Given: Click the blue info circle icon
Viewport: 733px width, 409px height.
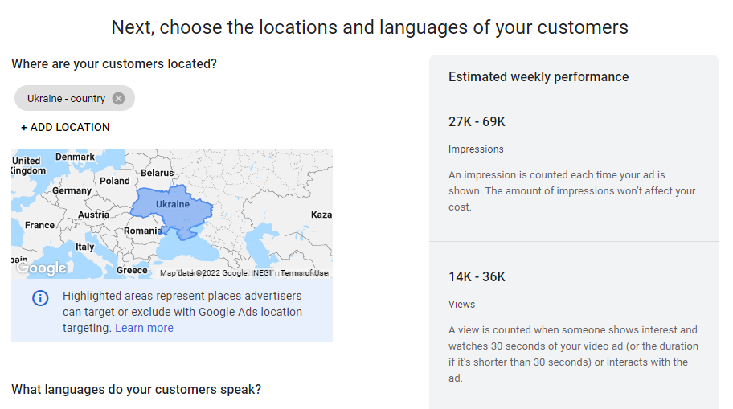Looking at the screenshot, I should point(40,298).
